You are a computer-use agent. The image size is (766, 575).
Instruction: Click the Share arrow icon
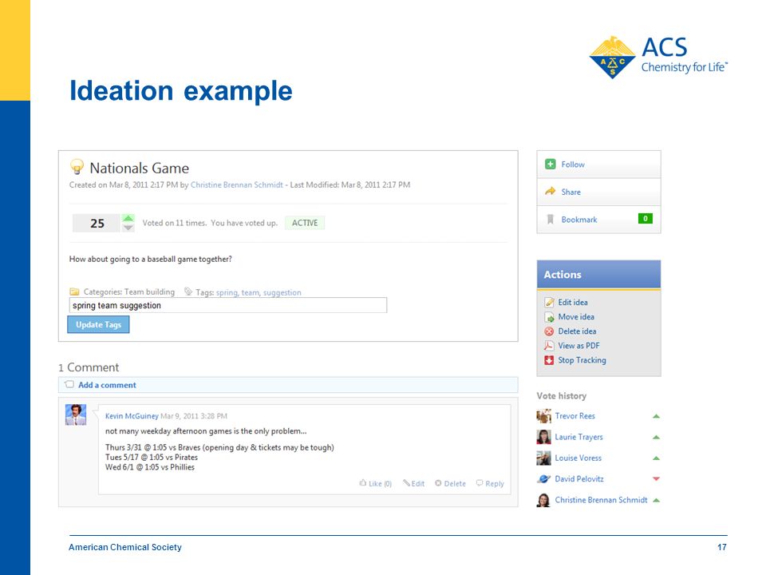550,191
